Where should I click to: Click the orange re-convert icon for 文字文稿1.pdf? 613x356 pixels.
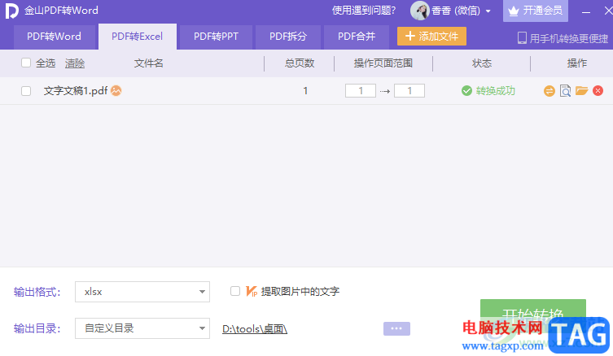550,91
